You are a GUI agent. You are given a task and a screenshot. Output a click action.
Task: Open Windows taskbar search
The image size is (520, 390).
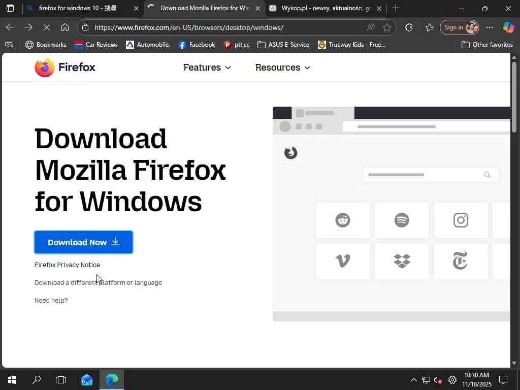tap(37, 380)
